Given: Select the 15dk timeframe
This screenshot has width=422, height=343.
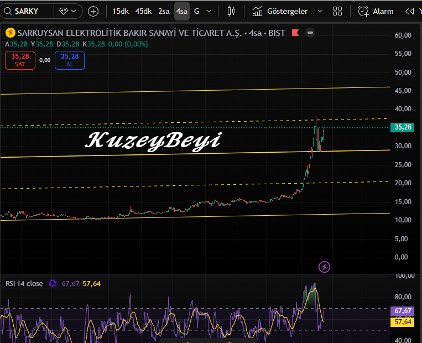Looking at the screenshot, I should point(121,11).
